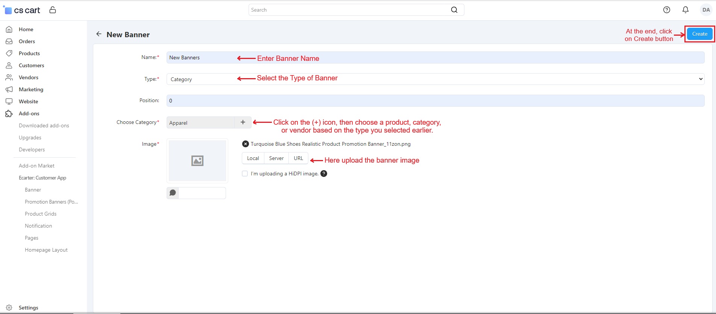Image resolution: width=716 pixels, height=314 pixels.
Task: Click the Create button
Action: (699, 34)
